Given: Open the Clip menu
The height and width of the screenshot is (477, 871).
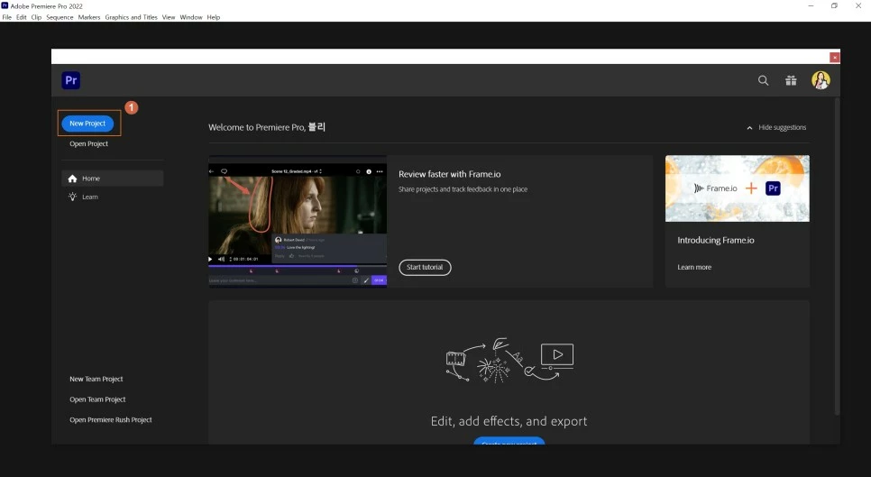Looking at the screenshot, I should tap(36, 17).
